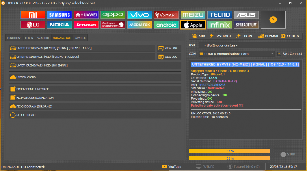Click the FUTURE computer name entry
Screen dimensions: 307x171
pos(205,167)
